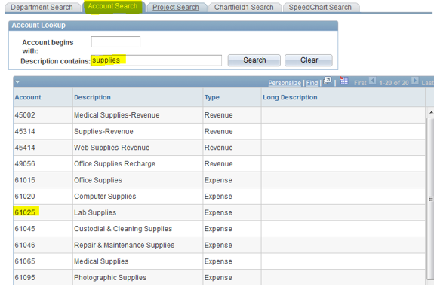
Task: Select account 45414
Action: (x=25, y=148)
